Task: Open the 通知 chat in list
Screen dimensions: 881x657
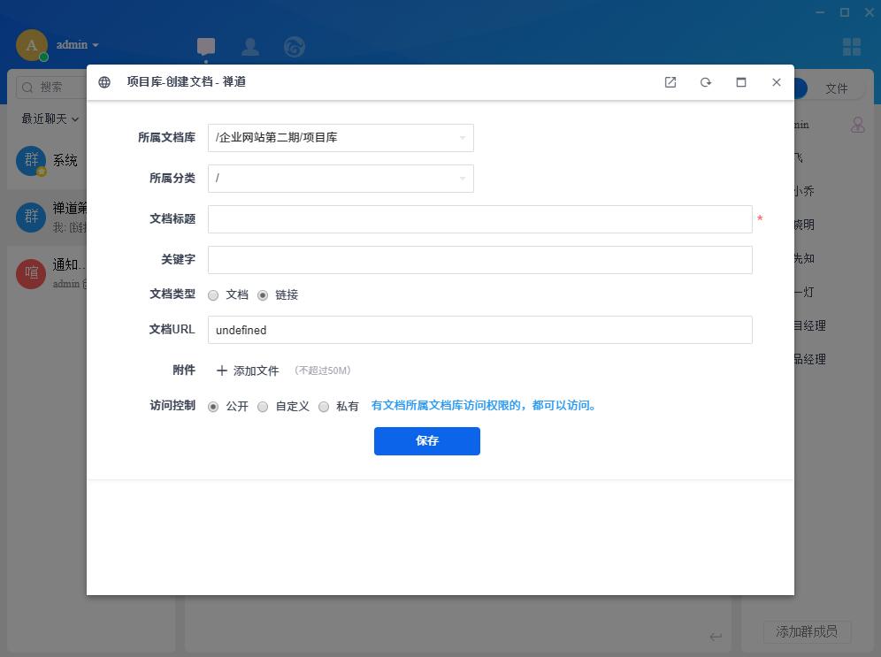Action: pyautogui.click(x=47, y=273)
